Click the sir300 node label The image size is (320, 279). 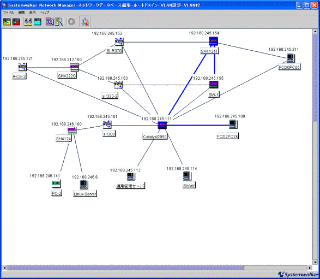coord(109,134)
